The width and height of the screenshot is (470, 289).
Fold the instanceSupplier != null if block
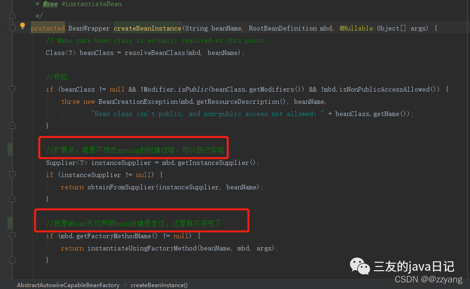click(12, 174)
